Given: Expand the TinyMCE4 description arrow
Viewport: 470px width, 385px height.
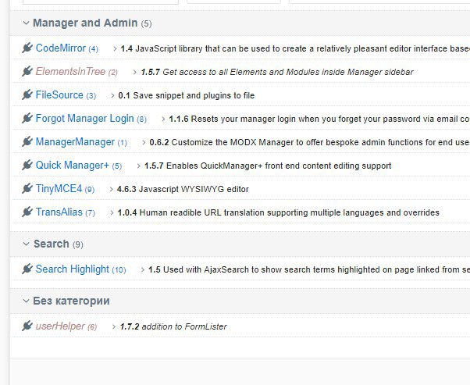Looking at the screenshot, I should pyautogui.click(x=111, y=190).
